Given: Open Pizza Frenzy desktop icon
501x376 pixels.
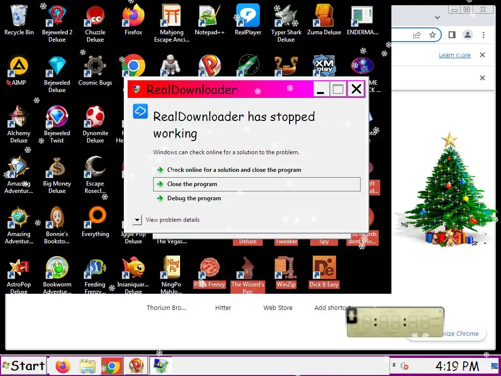Looking at the screenshot, I should point(209,272).
